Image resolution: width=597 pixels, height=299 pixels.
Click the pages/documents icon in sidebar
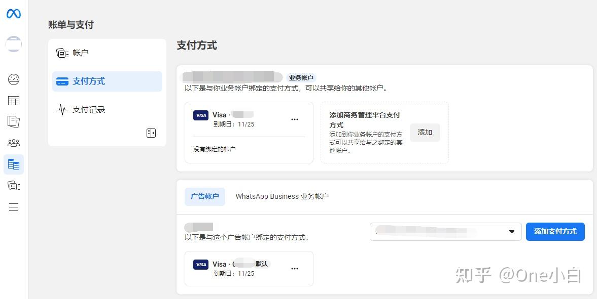[x=14, y=121]
